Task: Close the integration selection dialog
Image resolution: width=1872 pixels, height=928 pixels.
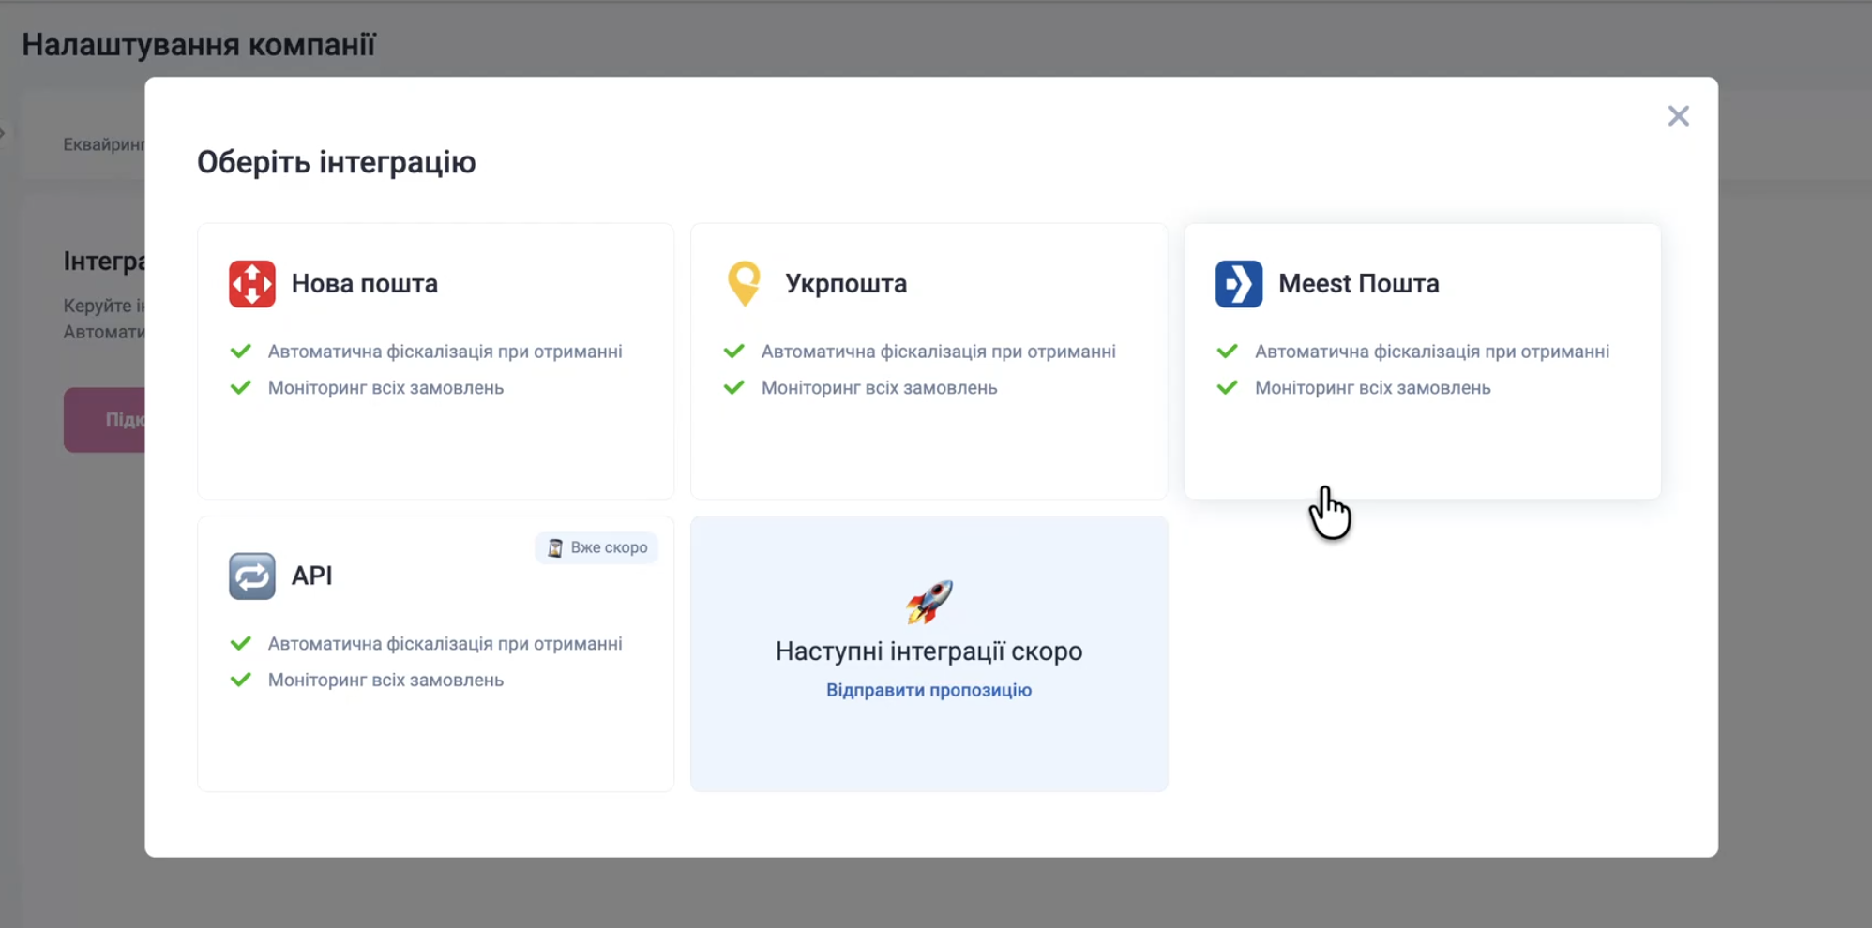Action: pyautogui.click(x=1678, y=116)
